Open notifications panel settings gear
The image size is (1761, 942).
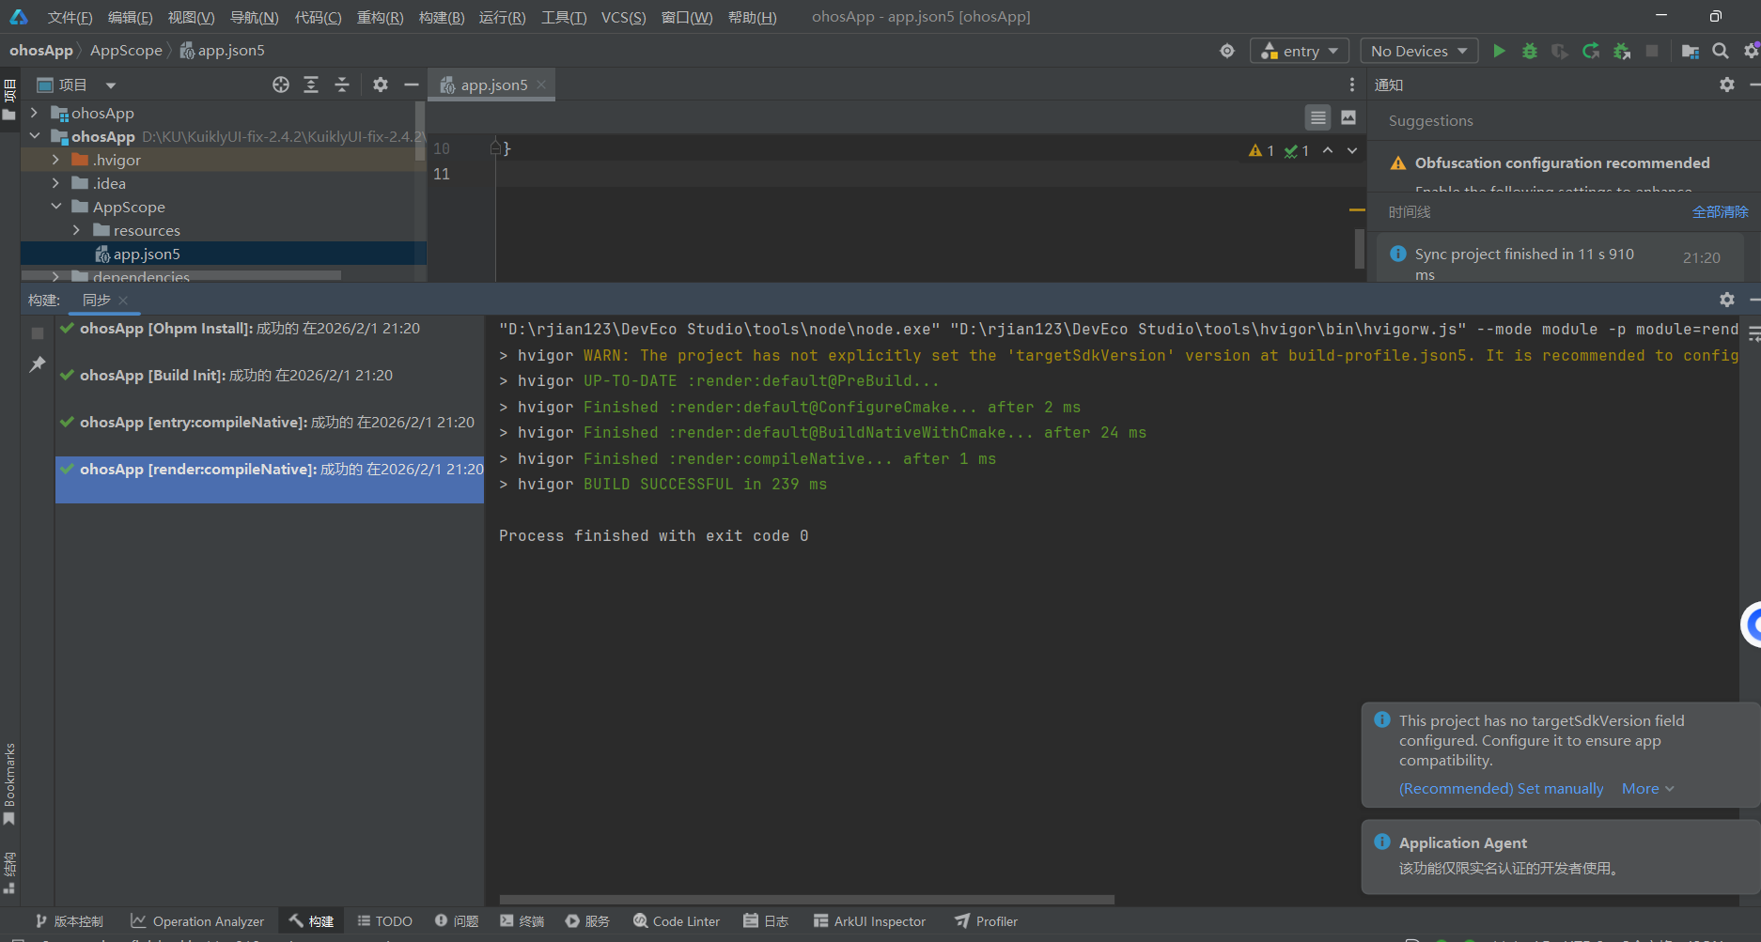pos(1727,85)
